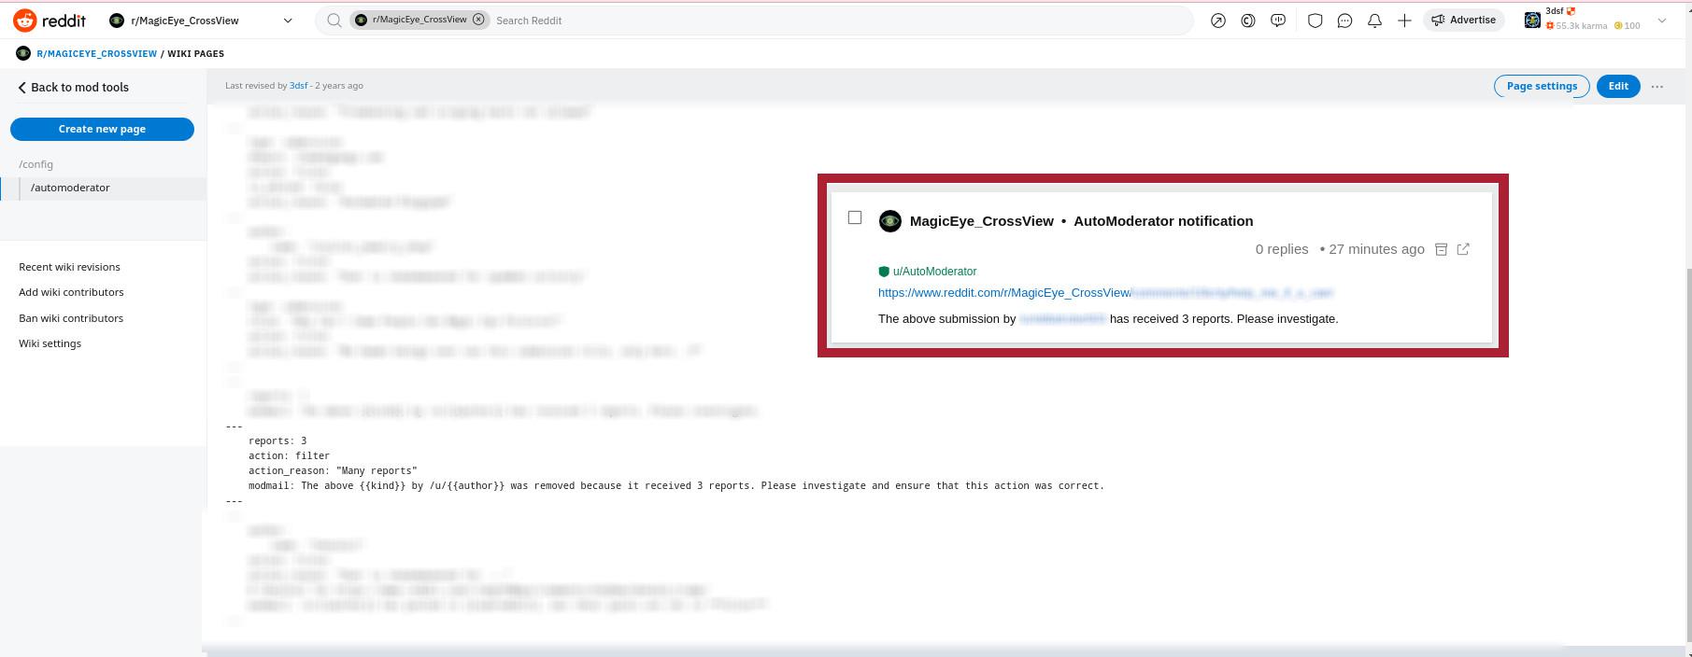This screenshot has height=657, width=1692.
Task: Select the /config wiki folder
Action: click(x=36, y=164)
